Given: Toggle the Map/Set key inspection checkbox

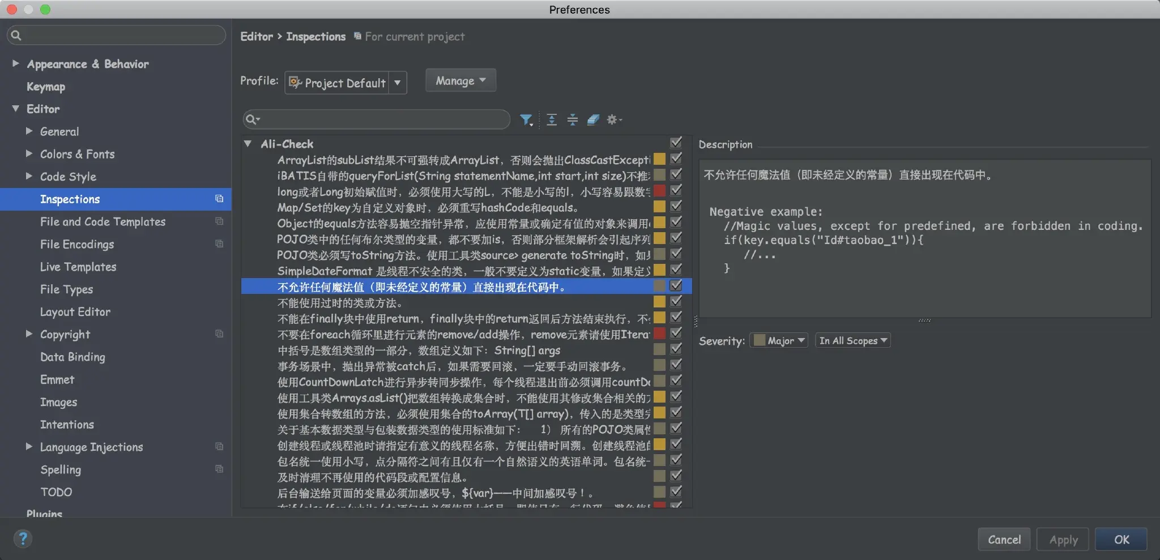Looking at the screenshot, I should pos(676,206).
